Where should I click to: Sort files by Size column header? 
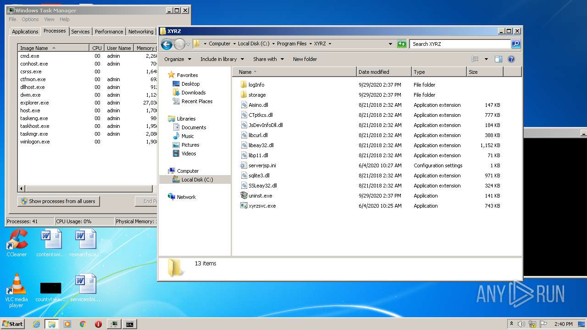(485, 72)
